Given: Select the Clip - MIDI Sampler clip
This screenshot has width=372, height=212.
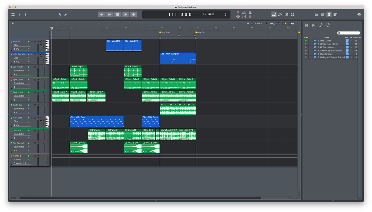Looking at the screenshot, I should pyautogui.click(x=178, y=58).
